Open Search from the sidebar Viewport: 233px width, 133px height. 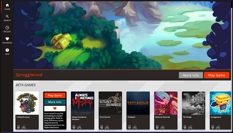tap(7, 18)
